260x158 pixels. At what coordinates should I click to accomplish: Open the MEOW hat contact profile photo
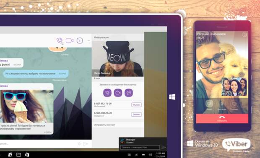click(x=118, y=59)
